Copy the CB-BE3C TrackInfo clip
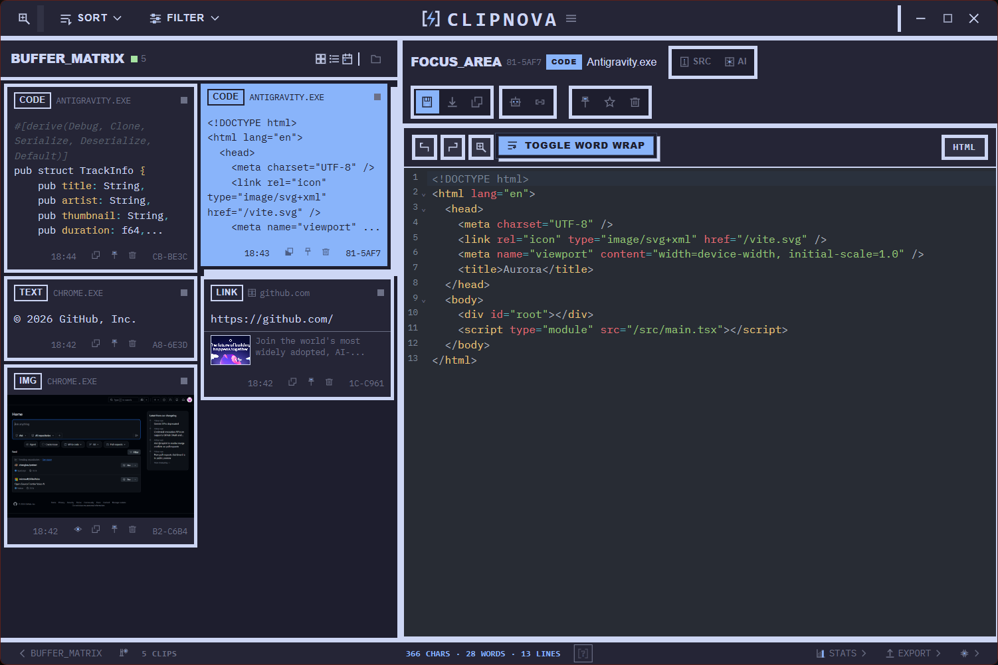The image size is (998, 665). tap(96, 256)
